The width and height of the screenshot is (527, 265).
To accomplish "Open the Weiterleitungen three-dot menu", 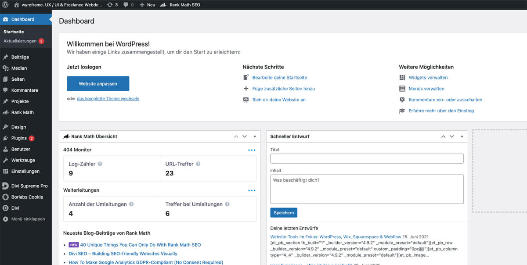I will (x=252, y=190).
